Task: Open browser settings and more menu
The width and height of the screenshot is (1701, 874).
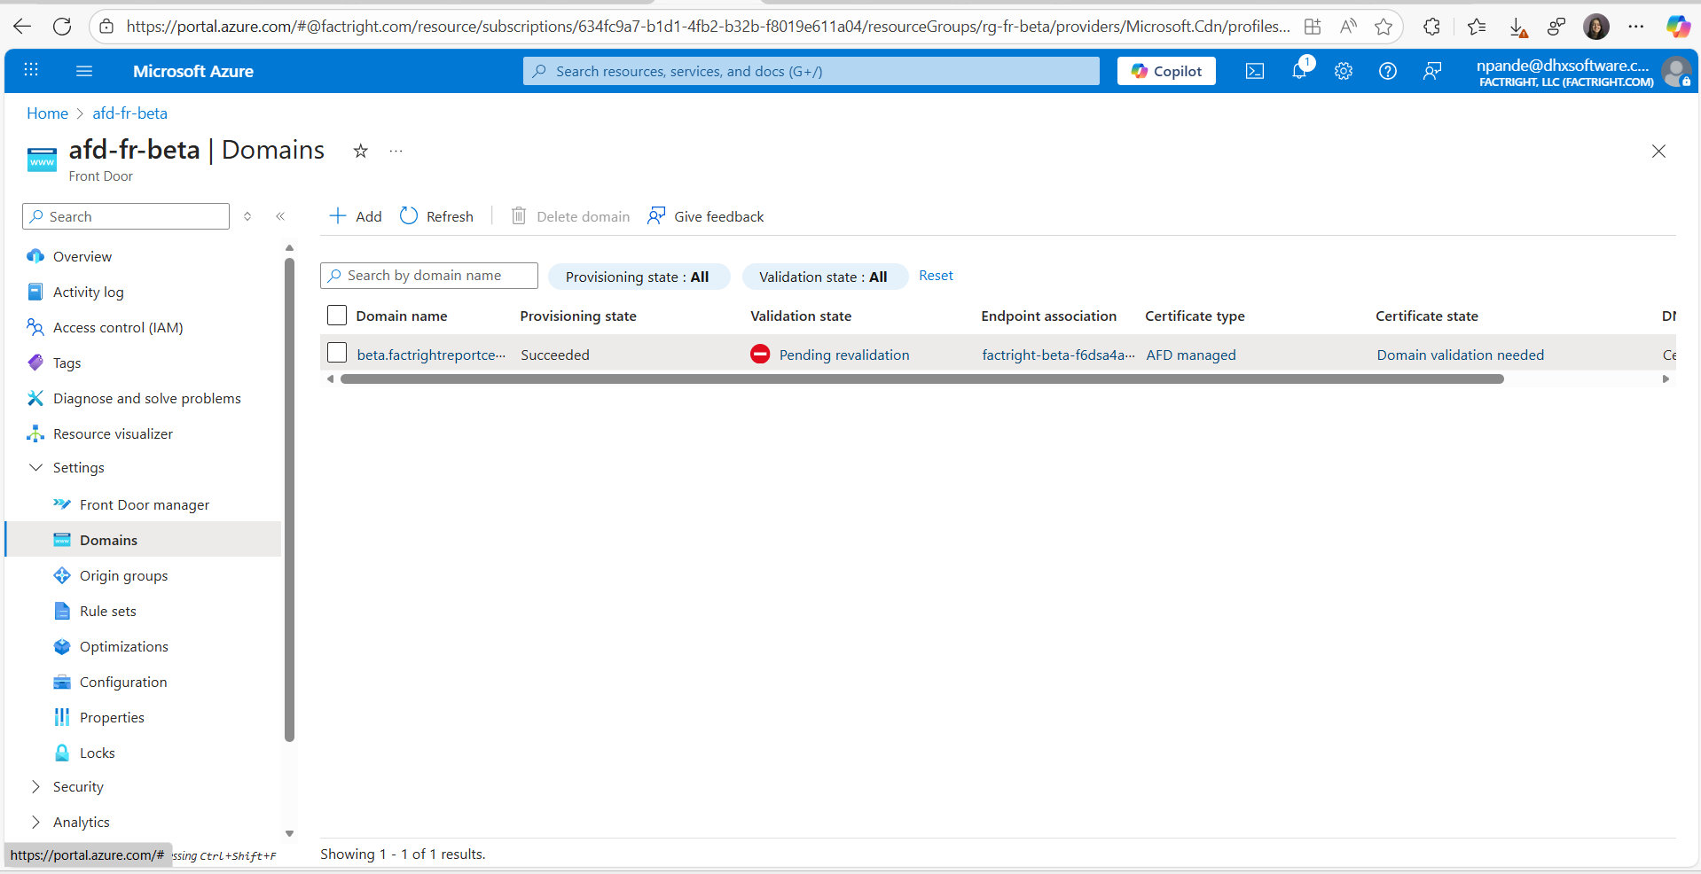Action: point(1636,27)
